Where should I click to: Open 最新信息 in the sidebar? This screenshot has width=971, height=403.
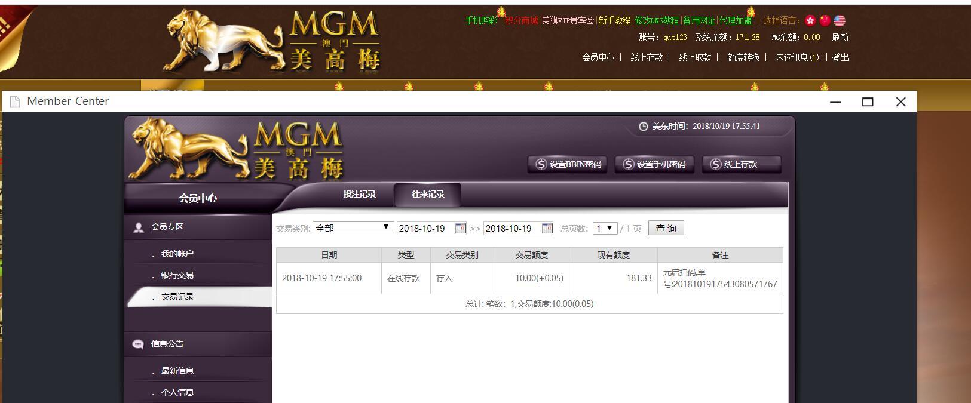click(x=177, y=371)
